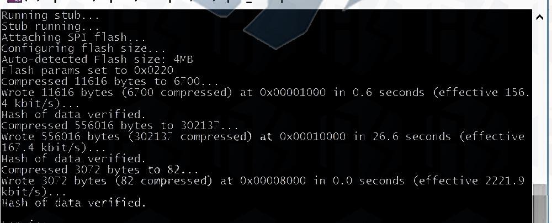Screen dimensions: 552x223
Task: Click the 'Flash params set to 0x0220' line
Action: [x=87, y=71]
